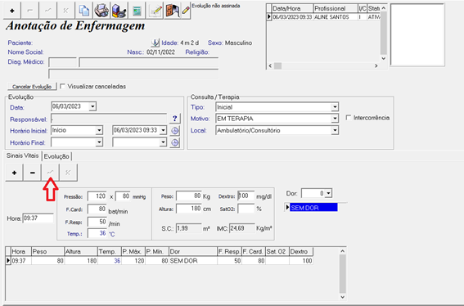Screen dimensions: 464x306
Task: Open the empty Horário Final datetime dropdown
Action: click(163, 142)
